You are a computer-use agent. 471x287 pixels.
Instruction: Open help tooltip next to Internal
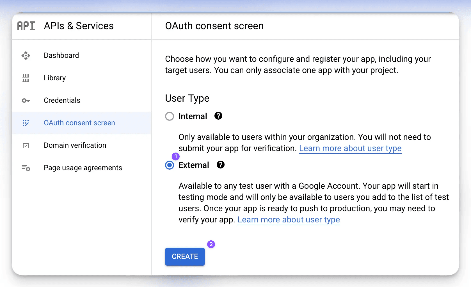(218, 116)
